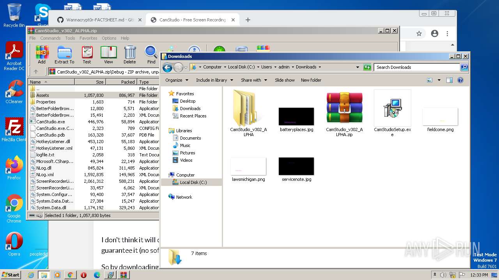Select CamStudioSetup.exe installer file
Image resolution: width=499 pixels, height=280 pixels.
392,114
